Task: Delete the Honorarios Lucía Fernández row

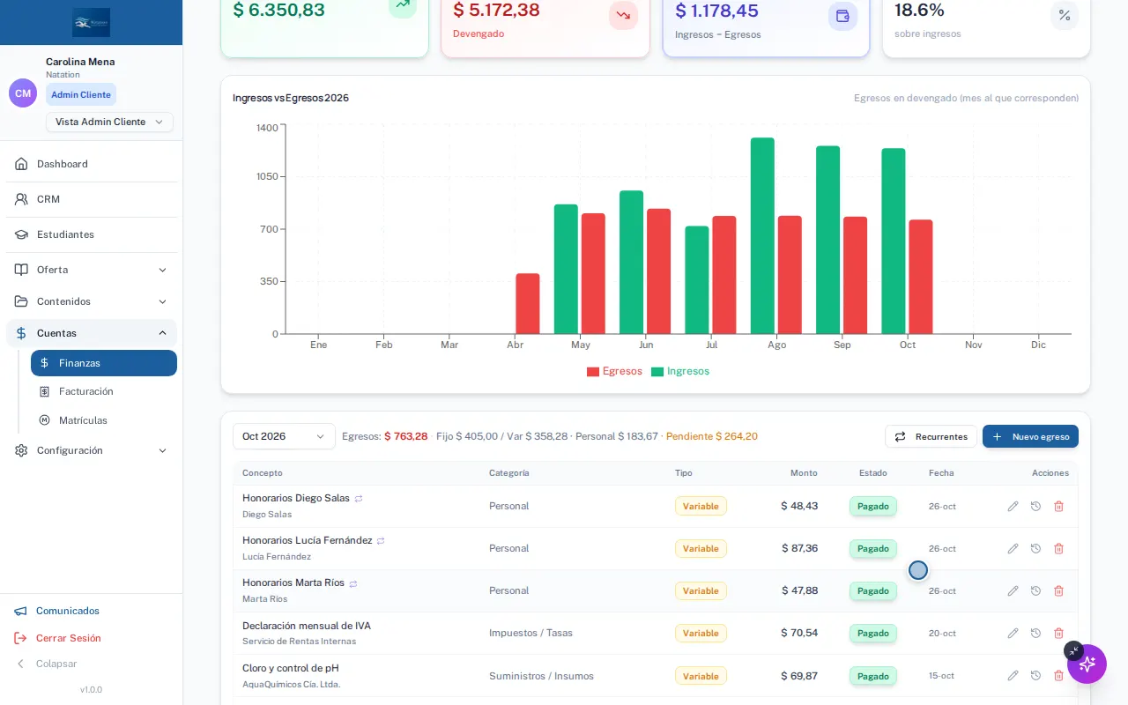Action: [1058, 548]
